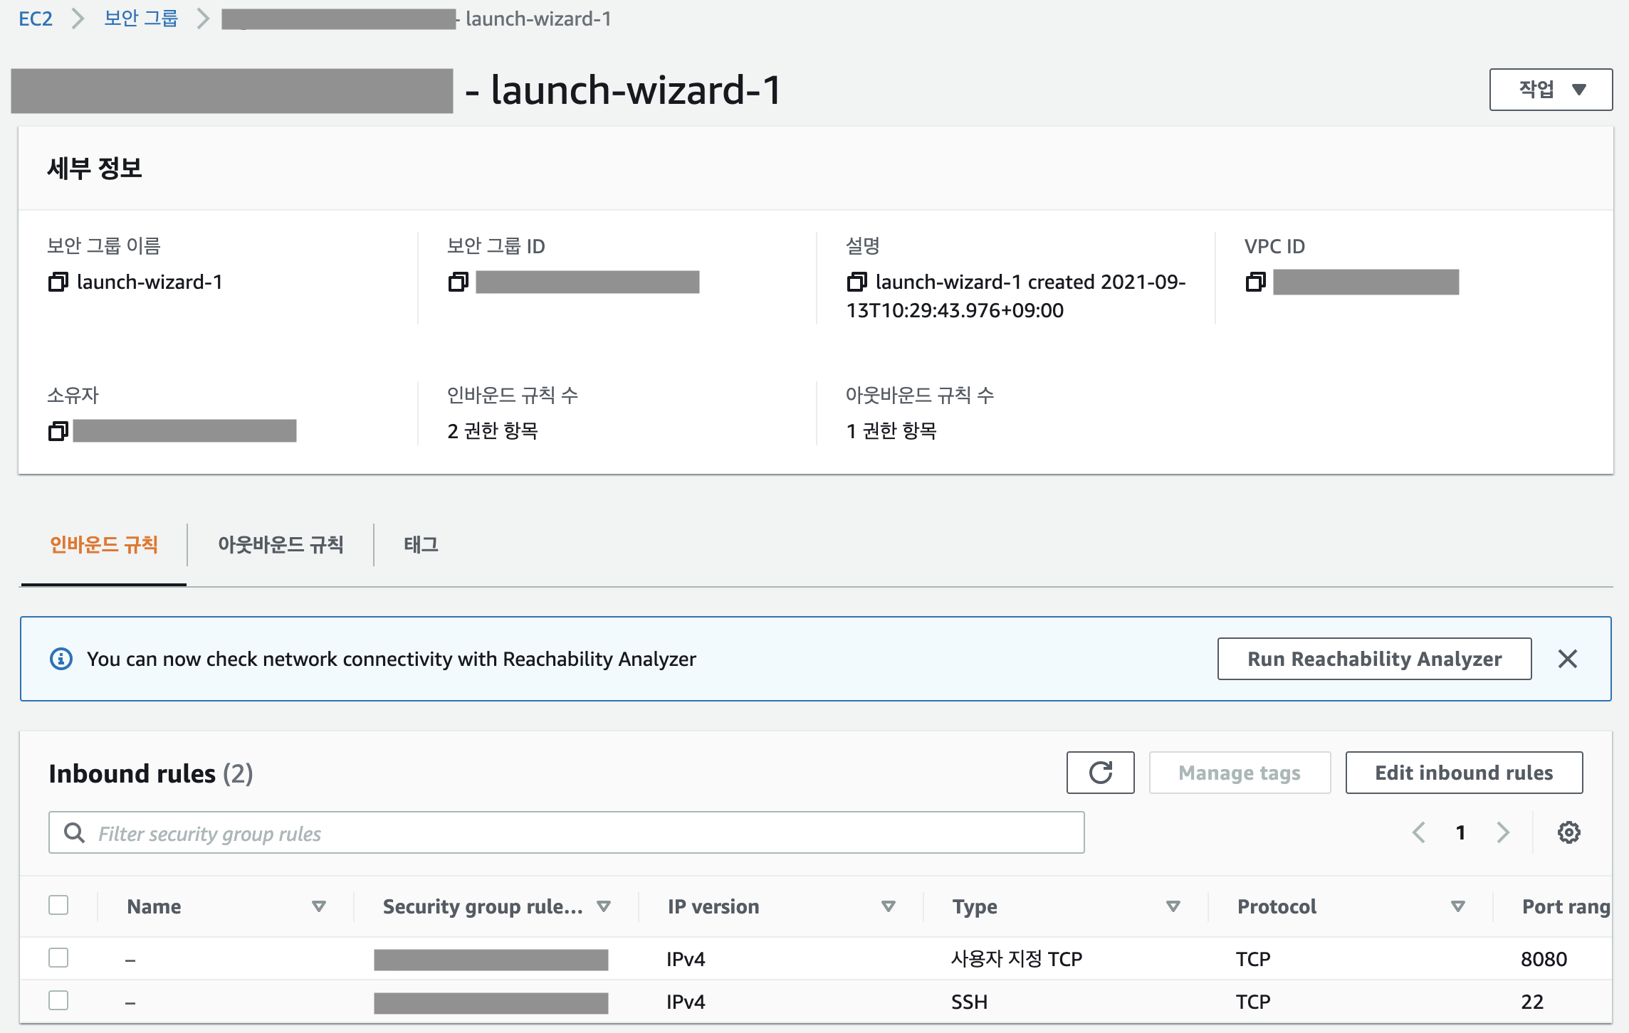Sort by Type column arrow

pos(1173,906)
